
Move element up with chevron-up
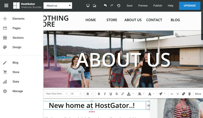point(172,94)
